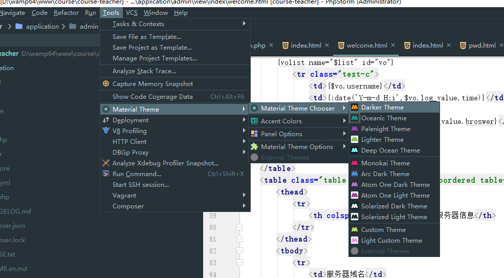Select Start SSH session
Screen dimensions: 504x278
click(x=175, y=185)
